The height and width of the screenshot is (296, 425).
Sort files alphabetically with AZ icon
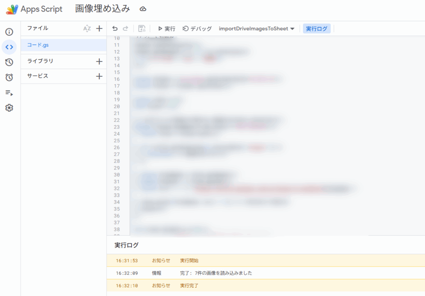(87, 29)
